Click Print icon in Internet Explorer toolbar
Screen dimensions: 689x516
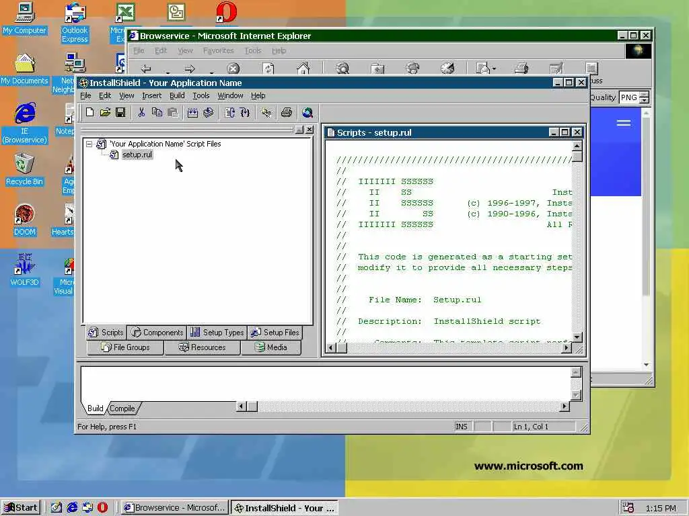coord(521,69)
